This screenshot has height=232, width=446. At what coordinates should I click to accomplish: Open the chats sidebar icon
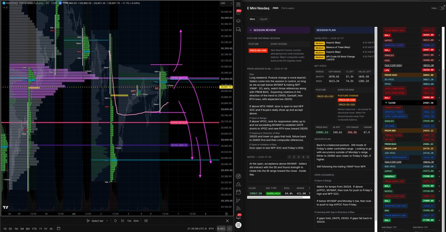click(x=238, y=29)
